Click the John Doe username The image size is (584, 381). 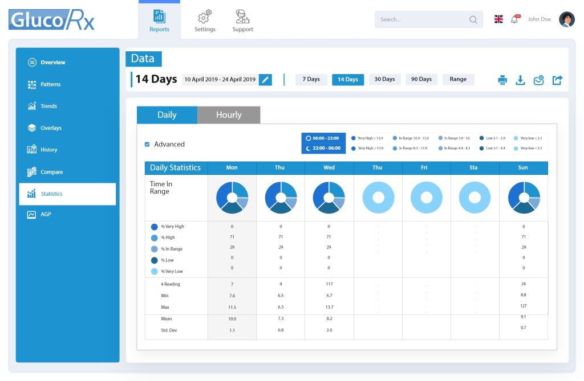pos(539,19)
